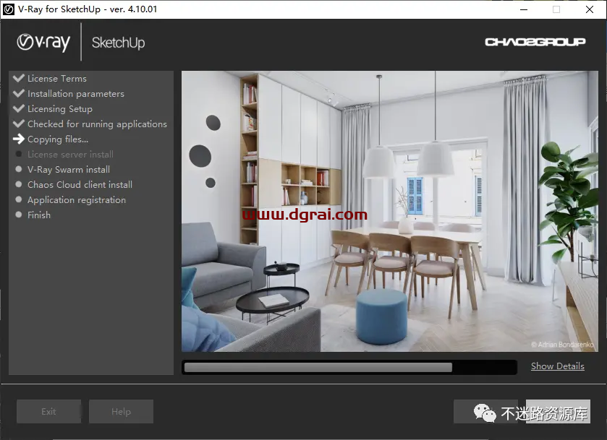Click the V-Ray title bar app icon
This screenshot has width=607, height=440.
pos(9,9)
